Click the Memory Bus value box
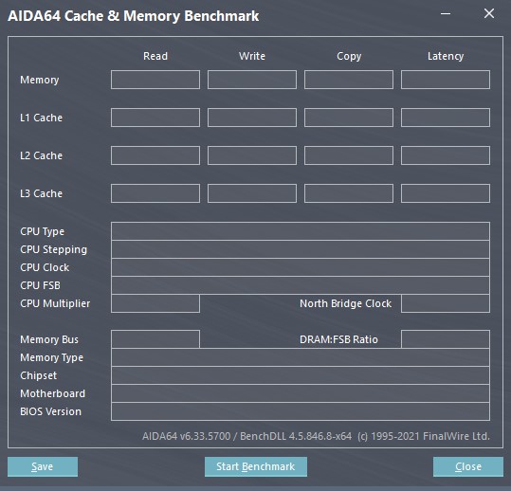 (x=155, y=339)
